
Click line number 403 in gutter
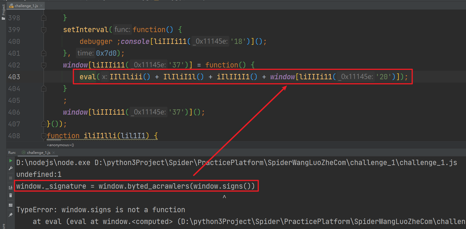(x=14, y=77)
